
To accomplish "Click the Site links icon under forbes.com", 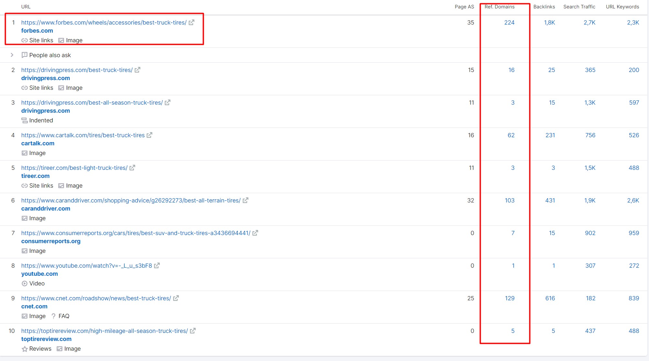I will click(25, 40).
